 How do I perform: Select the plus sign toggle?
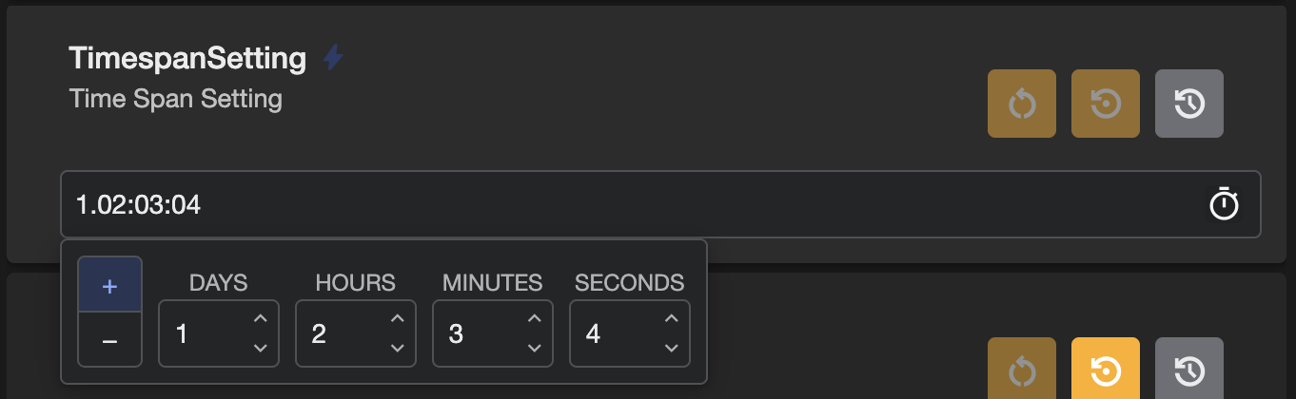point(110,284)
